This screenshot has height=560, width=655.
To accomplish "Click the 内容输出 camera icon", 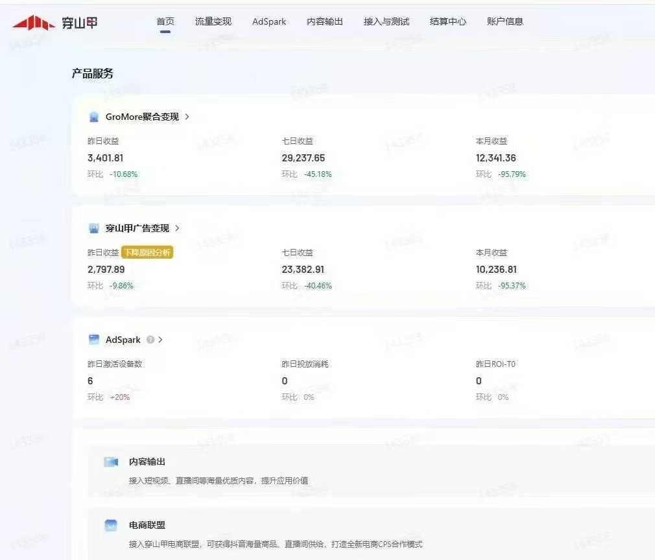I will click(111, 461).
